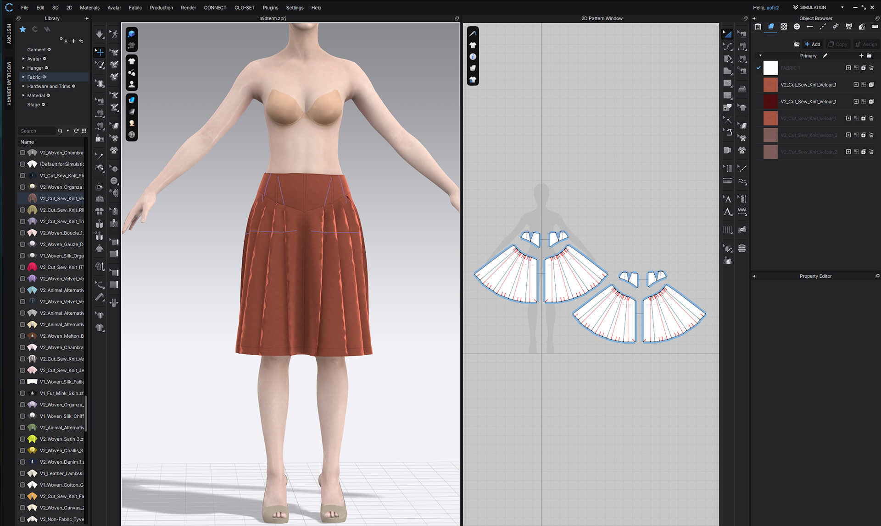Screen dimensions: 881x526
Task: Click the Transform Pattern tool
Action: [727, 34]
